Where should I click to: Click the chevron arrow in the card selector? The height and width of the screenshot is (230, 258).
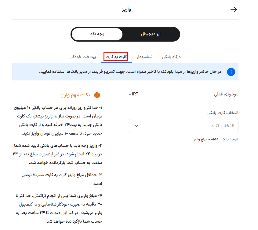coord(136,126)
